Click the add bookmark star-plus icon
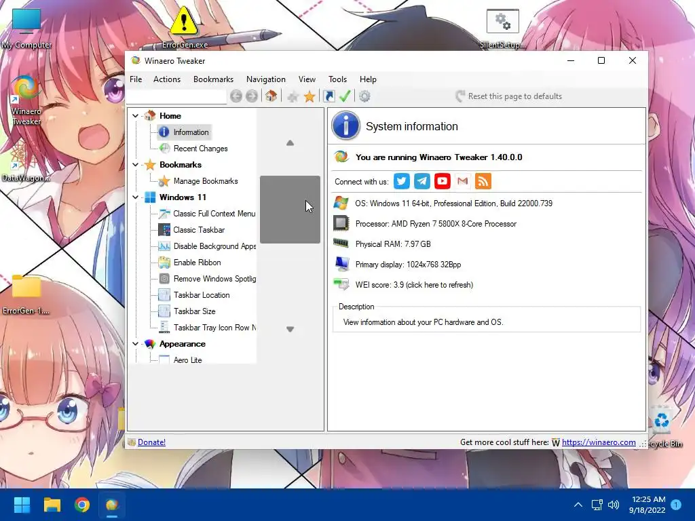Screen dimensions: 695x521 point(292,96)
